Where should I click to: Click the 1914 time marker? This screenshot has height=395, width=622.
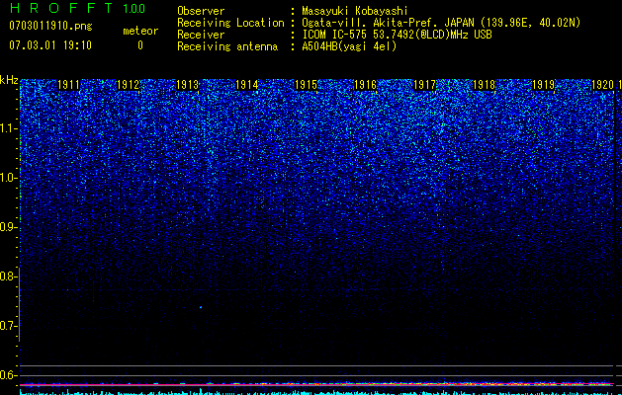pos(246,85)
